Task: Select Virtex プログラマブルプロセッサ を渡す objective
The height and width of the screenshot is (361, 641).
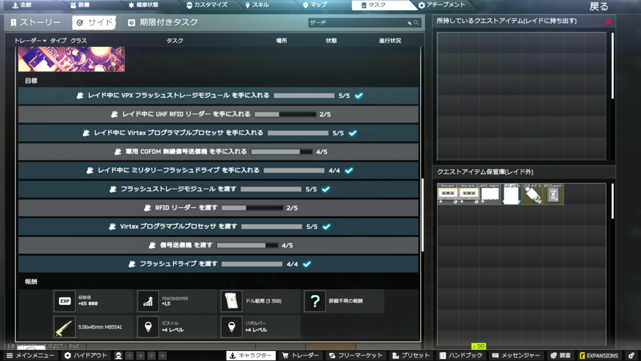Action: click(218, 226)
